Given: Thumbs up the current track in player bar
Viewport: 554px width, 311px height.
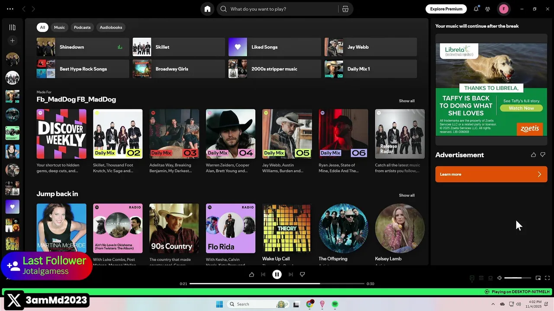Looking at the screenshot, I should [251, 274].
